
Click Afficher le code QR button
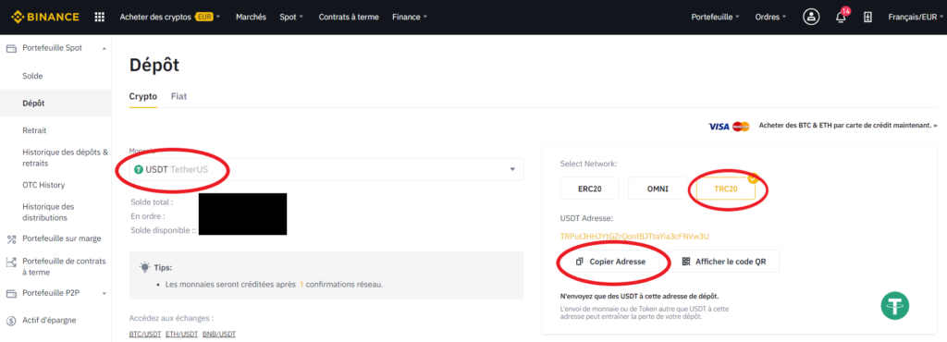click(723, 262)
